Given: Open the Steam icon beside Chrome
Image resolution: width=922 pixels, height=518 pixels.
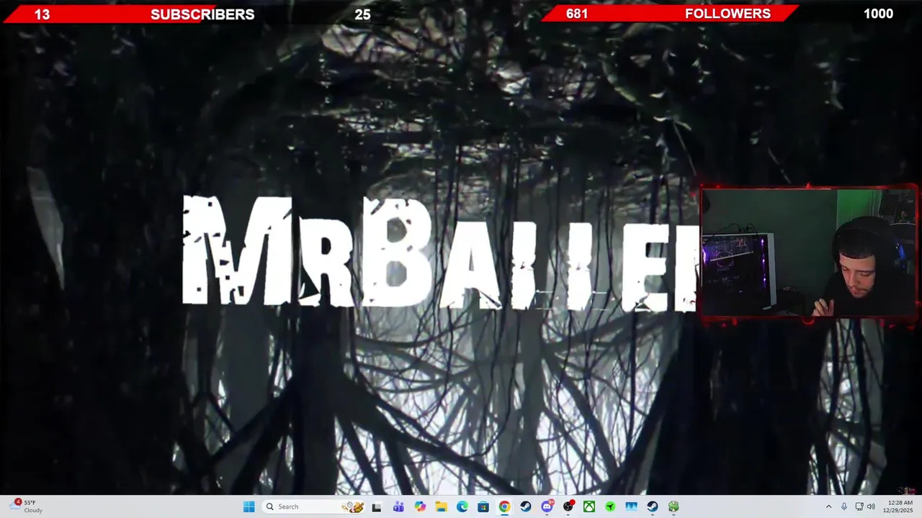Looking at the screenshot, I should tap(526, 506).
